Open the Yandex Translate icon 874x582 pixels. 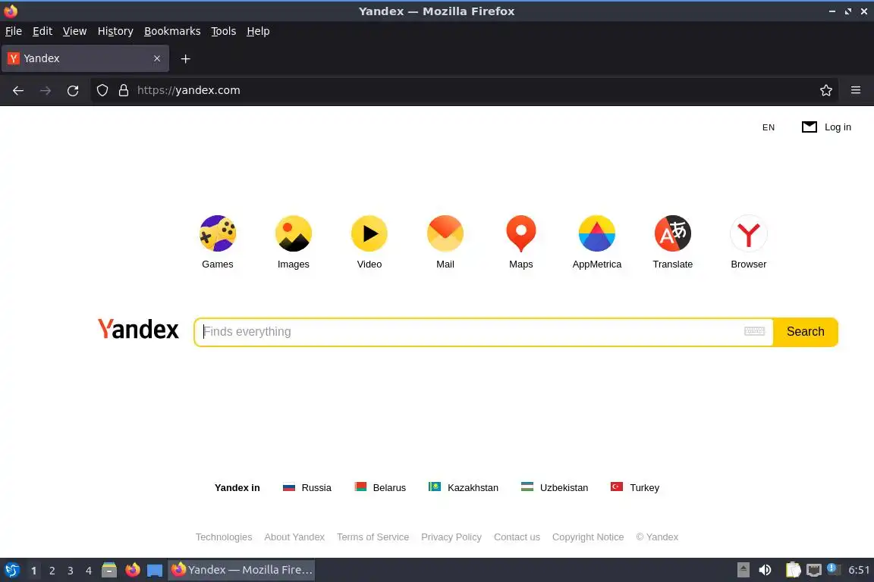(672, 233)
